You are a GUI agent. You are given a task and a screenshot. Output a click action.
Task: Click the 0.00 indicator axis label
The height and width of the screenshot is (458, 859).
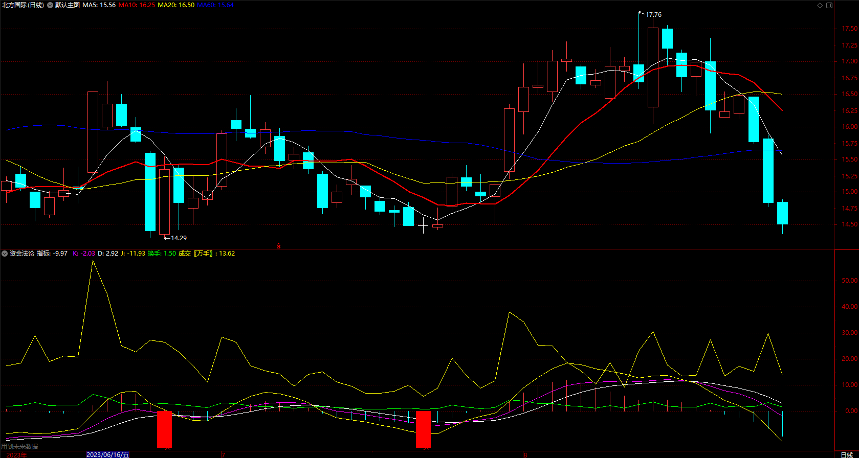(851, 411)
